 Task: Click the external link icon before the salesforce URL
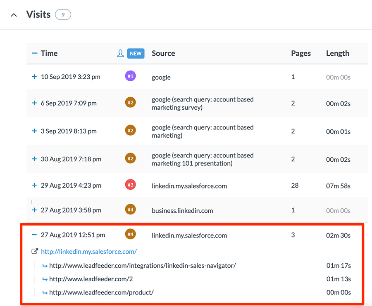[x=34, y=251]
